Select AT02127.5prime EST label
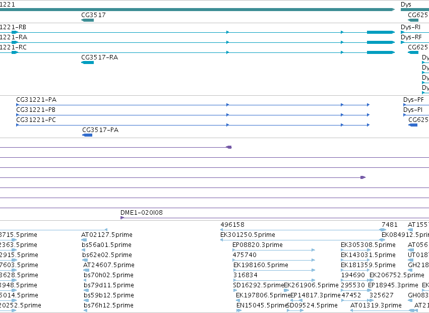This screenshot has height=313, width=429. click(107, 235)
